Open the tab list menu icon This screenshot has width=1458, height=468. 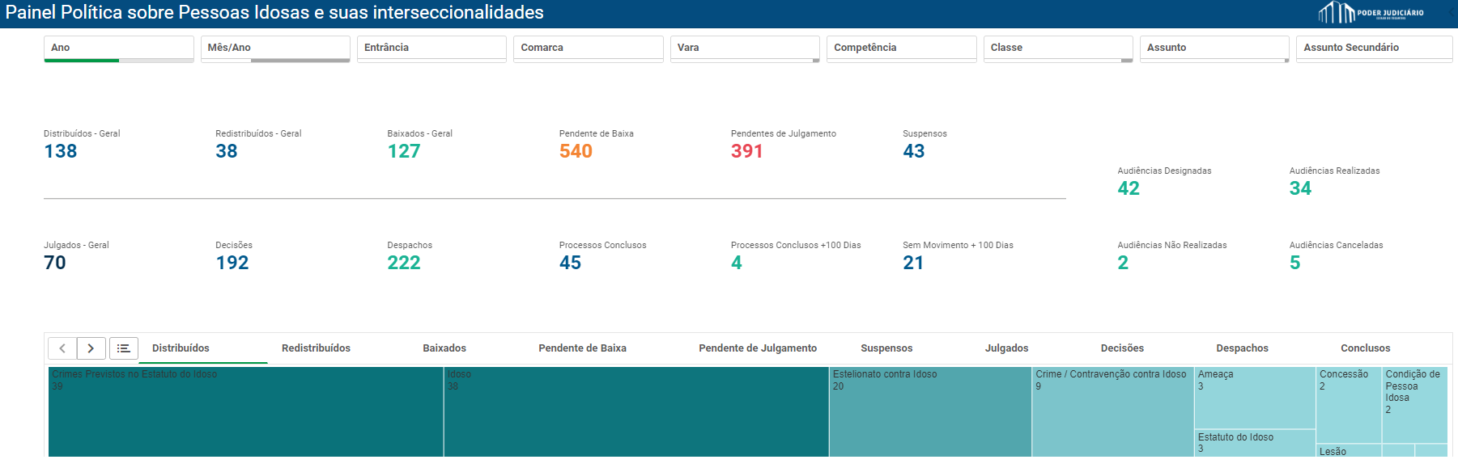coord(124,348)
